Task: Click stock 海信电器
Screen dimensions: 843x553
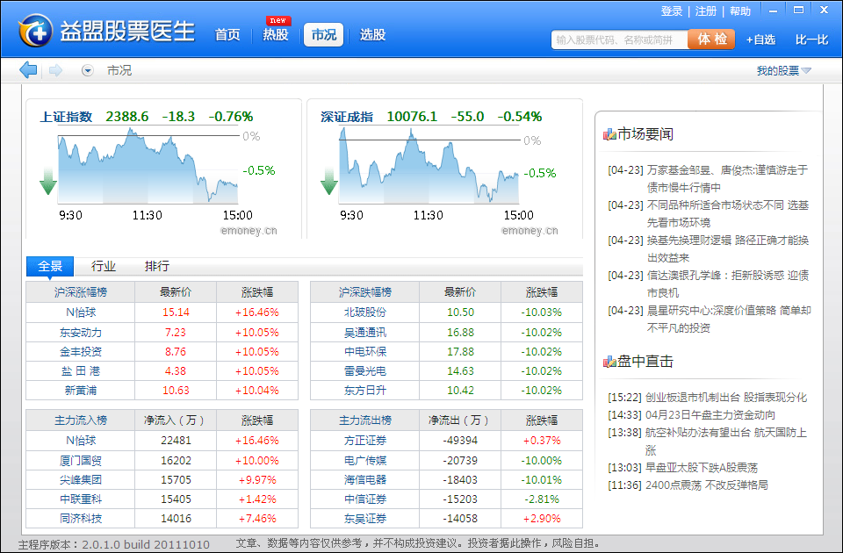Action: point(365,480)
